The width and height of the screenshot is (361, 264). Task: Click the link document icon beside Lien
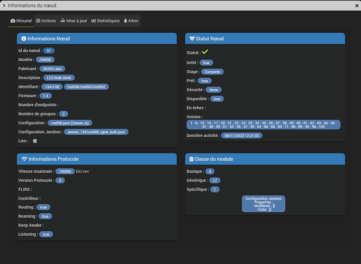tap(35, 141)
